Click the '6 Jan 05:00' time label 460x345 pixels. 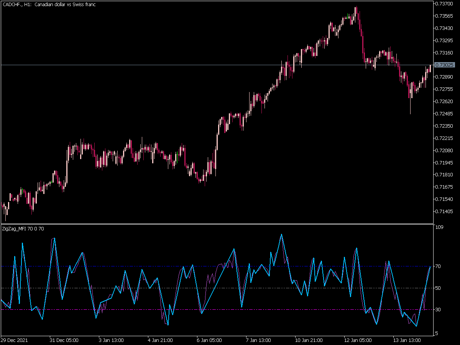coord(209,340)
